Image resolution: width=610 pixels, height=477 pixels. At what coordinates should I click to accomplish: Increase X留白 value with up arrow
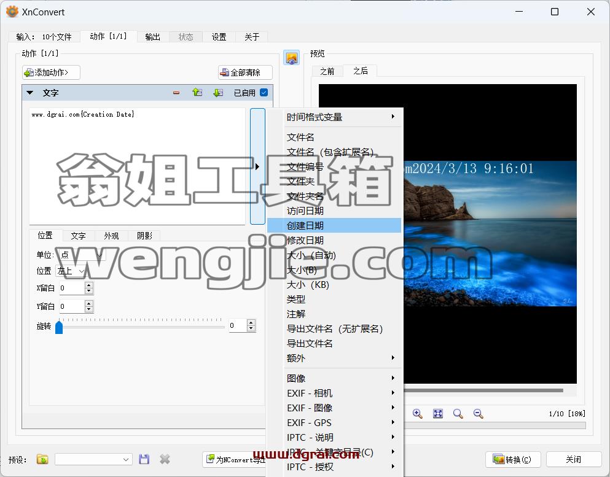click(89, 285)
